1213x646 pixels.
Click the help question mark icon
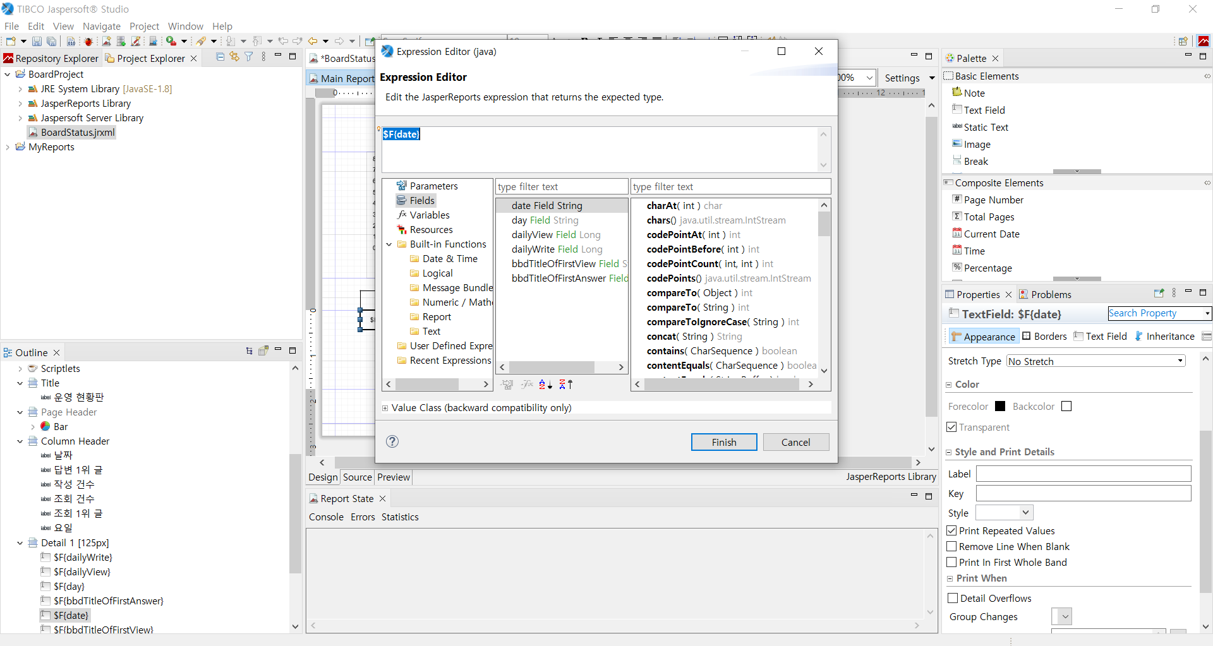tap(392, 441)
